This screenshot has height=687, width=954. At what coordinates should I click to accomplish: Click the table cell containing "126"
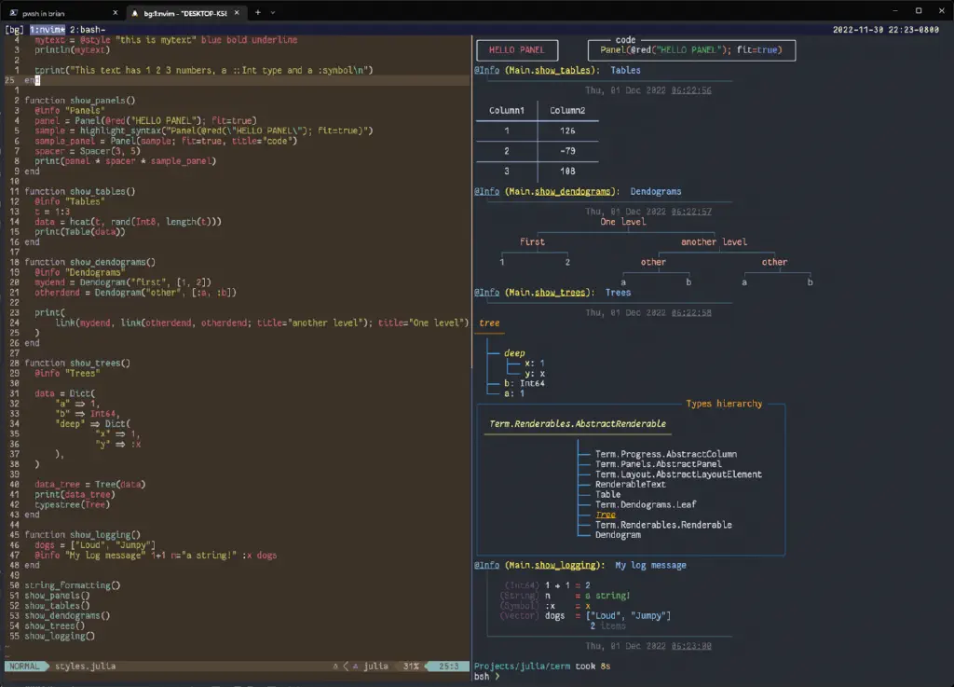pyautogui.click(x=567, y=131)
